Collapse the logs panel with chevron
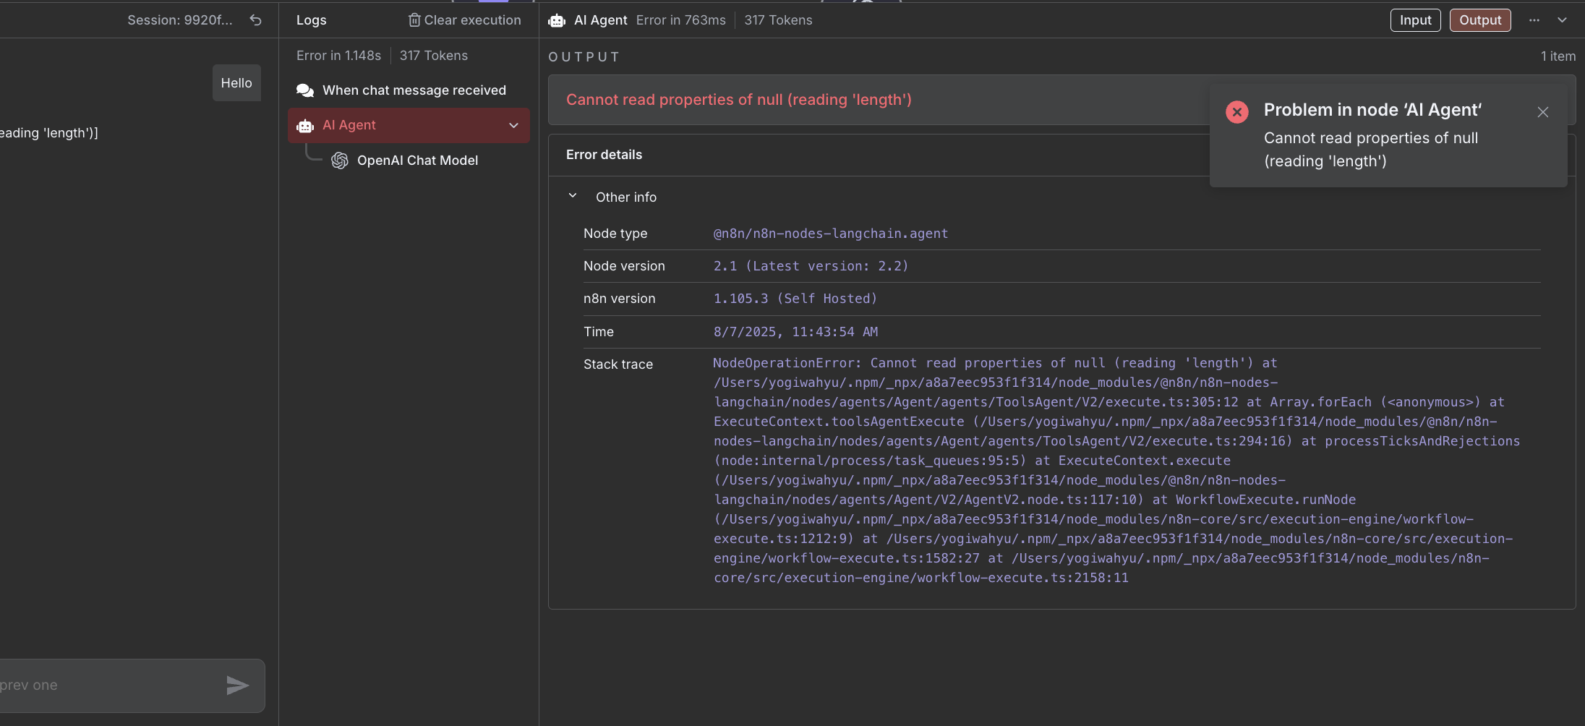 coord(1562,20)
